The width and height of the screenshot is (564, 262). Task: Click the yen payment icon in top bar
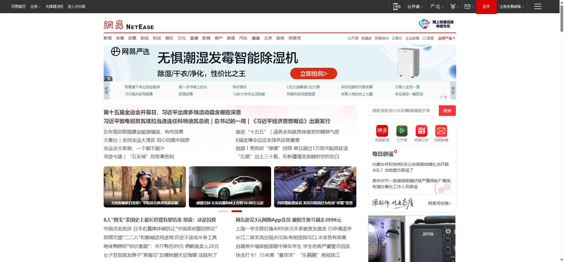click(x=453, y=6)
